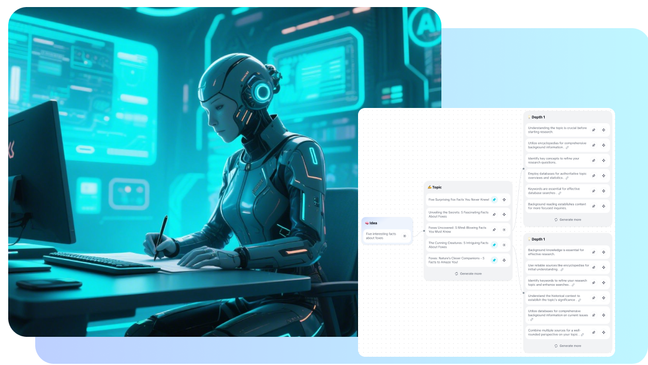This screenshot has height=365, width=648.
Task: Click the 'Five interesting facts about foxes' card
Action: point(382,235)
